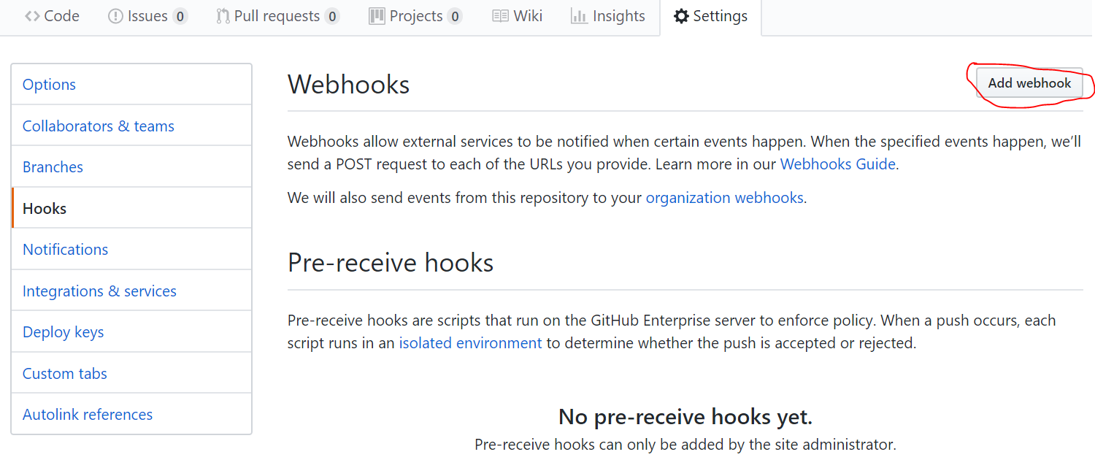This screenshot has height=468, width=1095.
Task: Open the isolated environment link
Action: click(470, 343)
